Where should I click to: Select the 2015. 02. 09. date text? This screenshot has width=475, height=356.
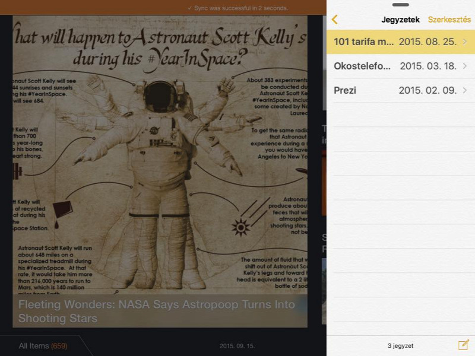(427, 90)
